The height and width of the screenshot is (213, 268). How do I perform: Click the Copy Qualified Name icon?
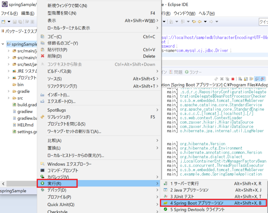tap(42, 43)
